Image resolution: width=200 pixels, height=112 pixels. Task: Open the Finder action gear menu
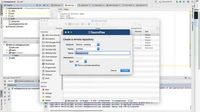[x=90, y=24]
